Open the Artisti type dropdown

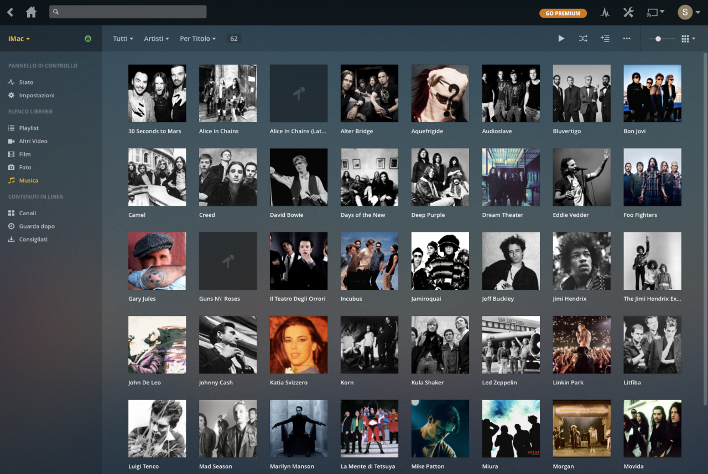(157, 39)
